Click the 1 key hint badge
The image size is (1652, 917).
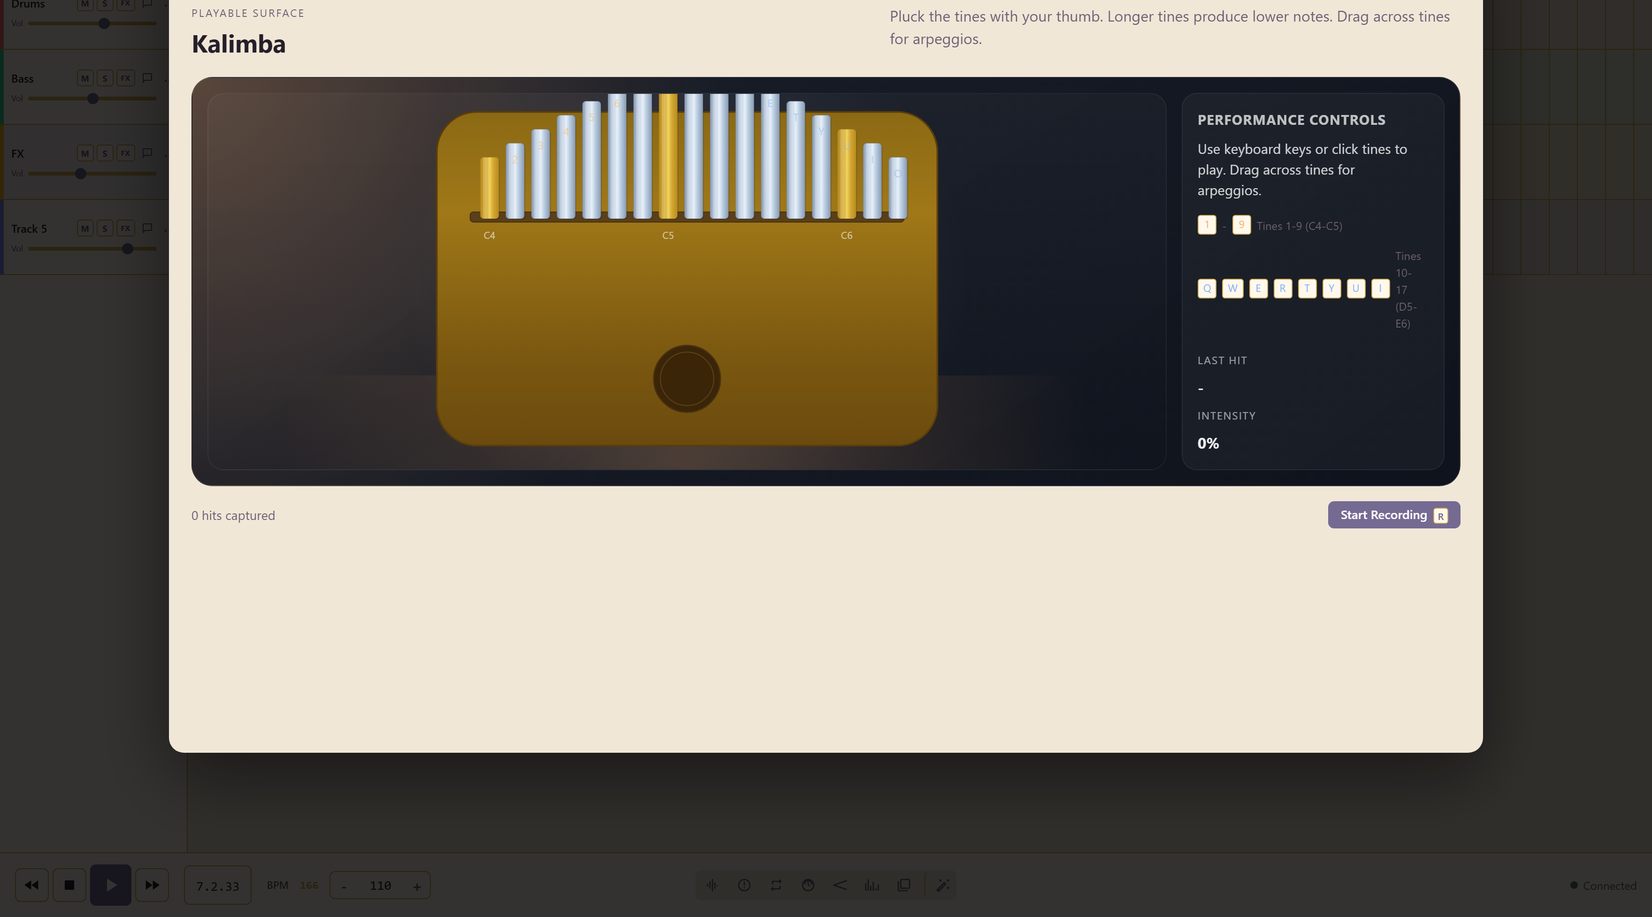click(x=1207, y=224)
